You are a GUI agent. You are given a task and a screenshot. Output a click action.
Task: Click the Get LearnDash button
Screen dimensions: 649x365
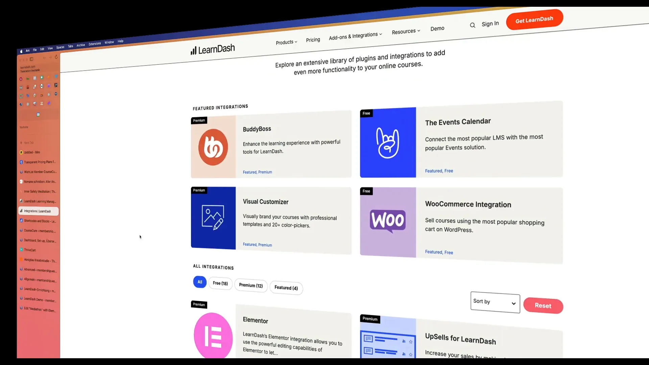(x=534, y=20)
